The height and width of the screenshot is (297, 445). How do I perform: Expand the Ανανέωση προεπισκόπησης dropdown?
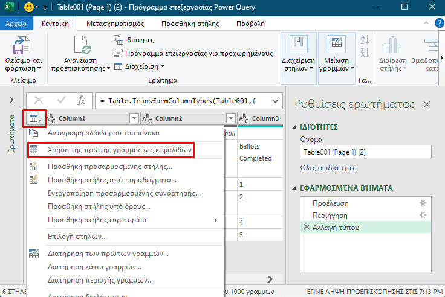click(108, 68)
